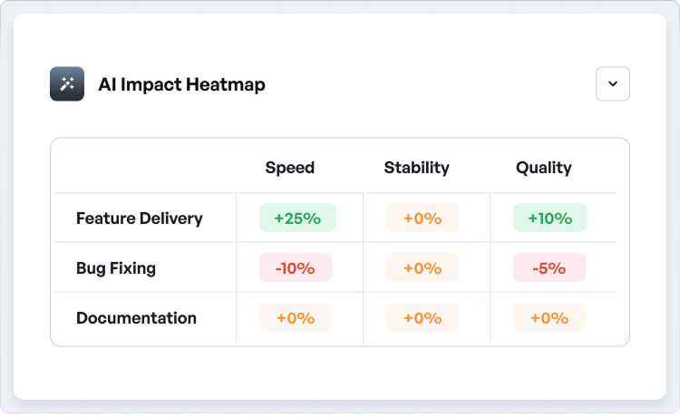The height and width of the screenshot is (417, 680).
Task: Click blank card area below the table
Action: pyautogui.click(x=340, y=372)
